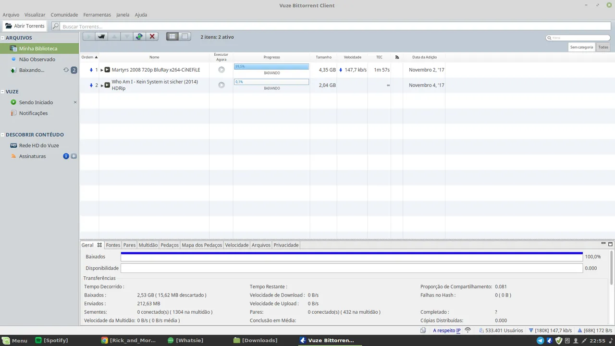Switch to the Pares tab
This screenshot has width=615, height=346.
(x=129, y=245)
